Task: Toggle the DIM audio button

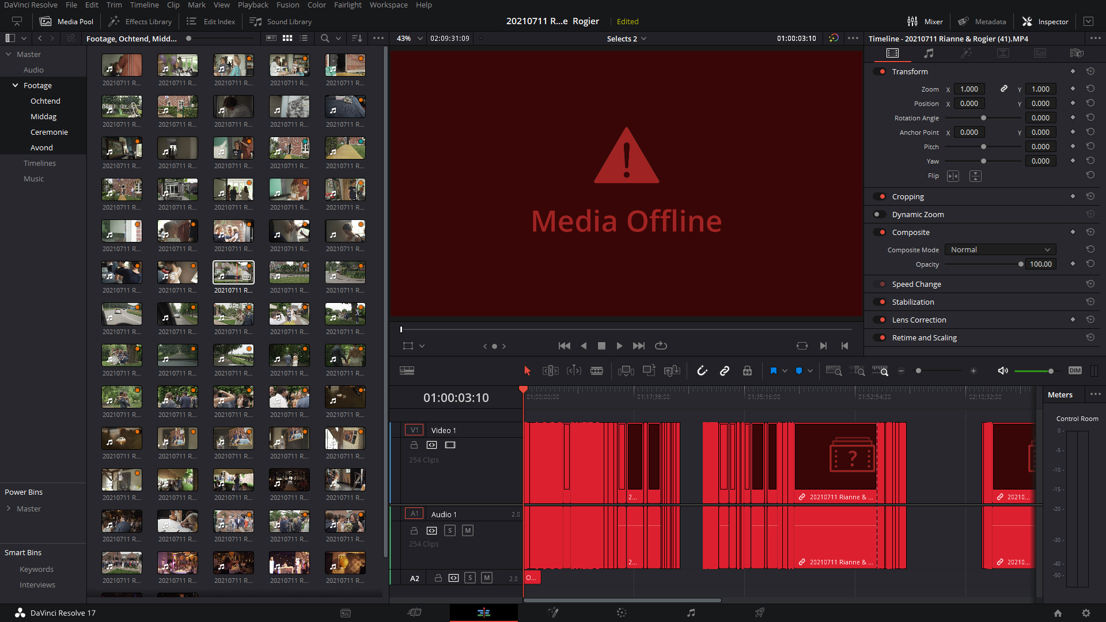Action: click(x=1075, y=371)
